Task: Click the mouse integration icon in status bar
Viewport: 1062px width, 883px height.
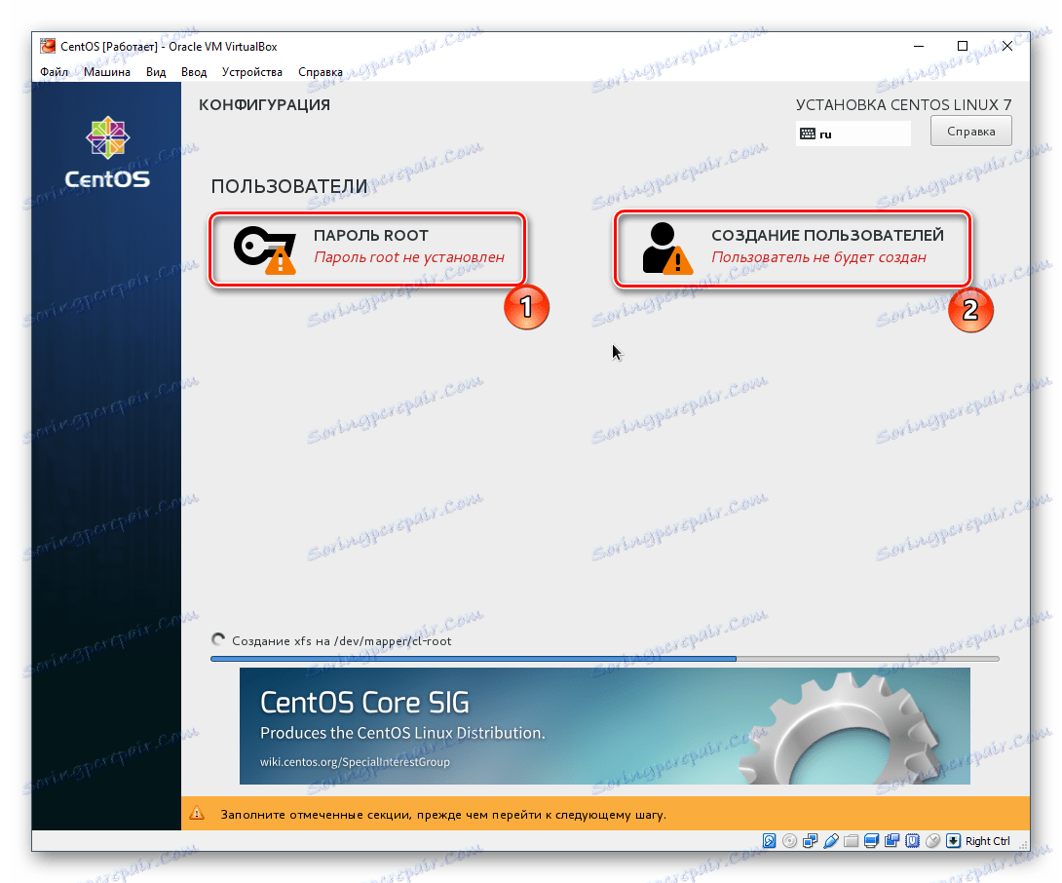Action: (932, 840)
